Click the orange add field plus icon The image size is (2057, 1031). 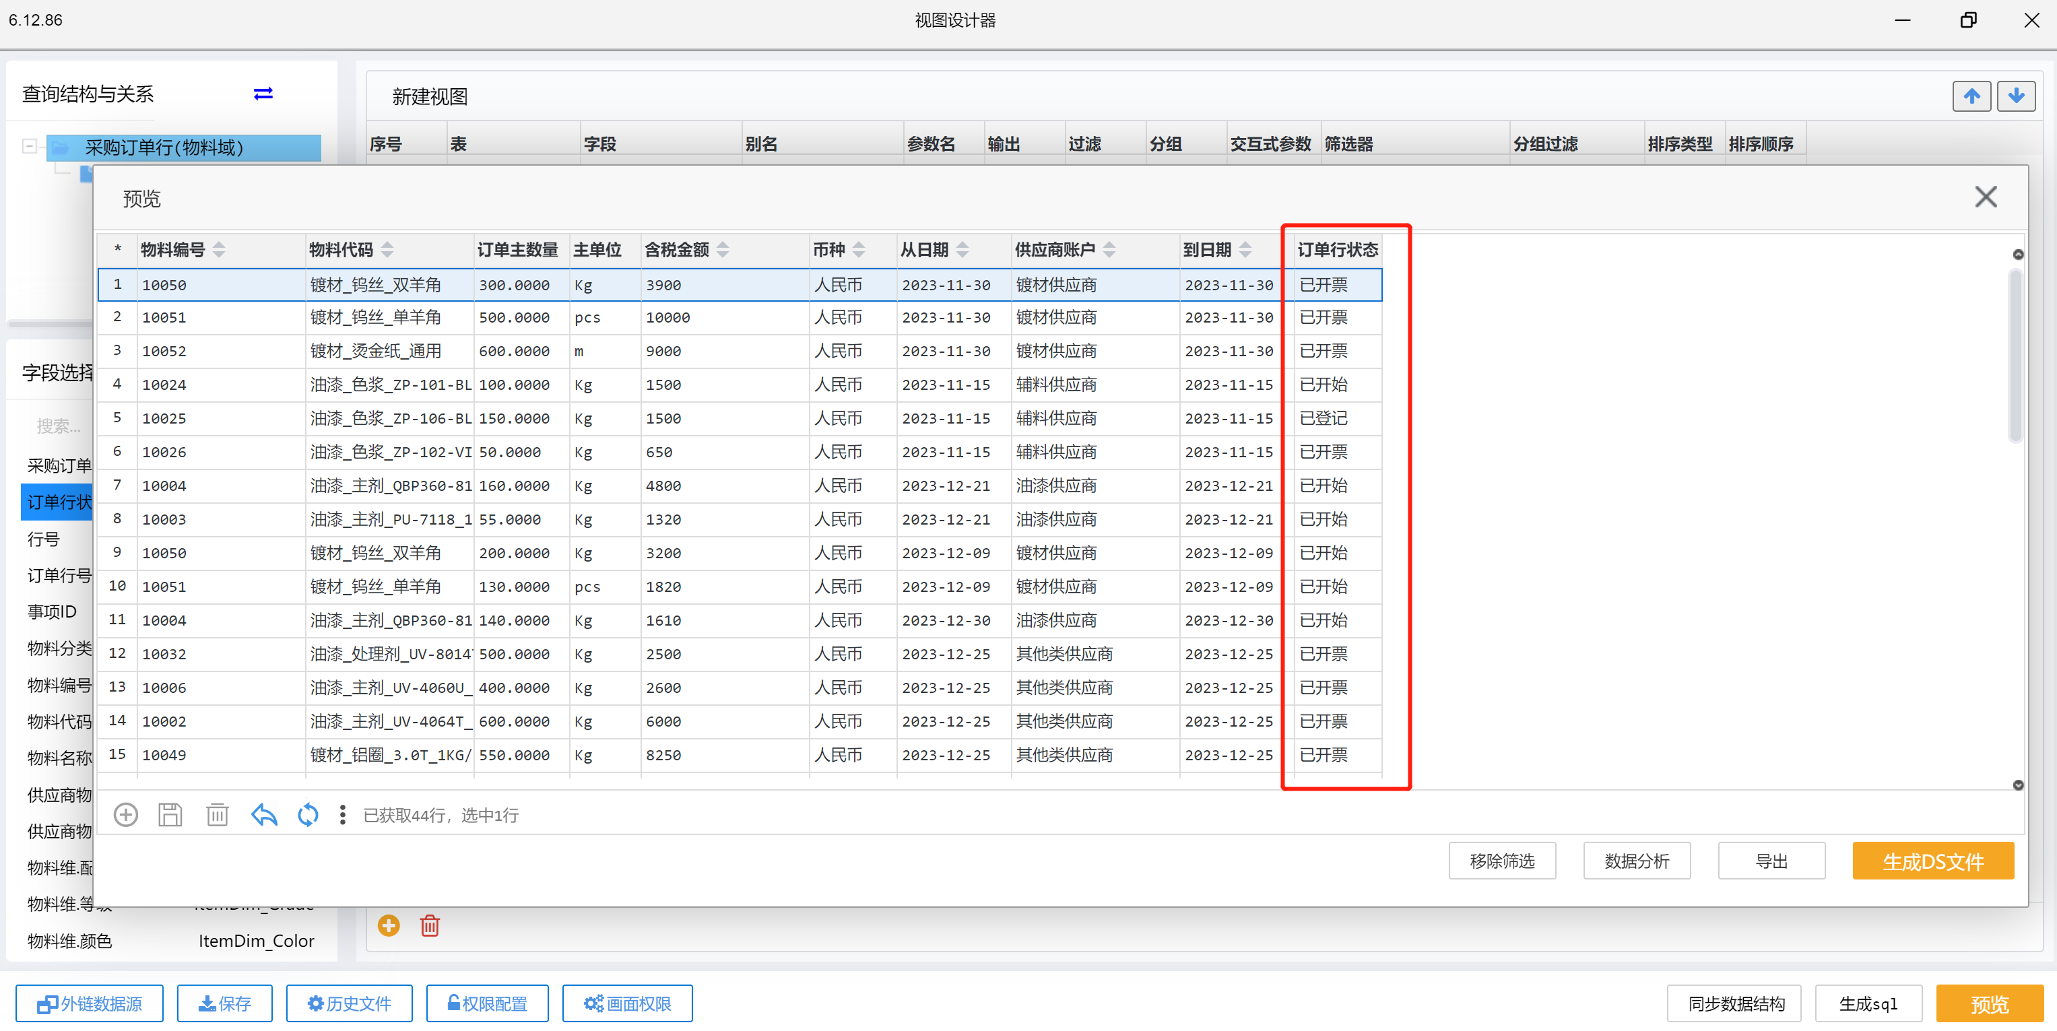click(389, 925)
